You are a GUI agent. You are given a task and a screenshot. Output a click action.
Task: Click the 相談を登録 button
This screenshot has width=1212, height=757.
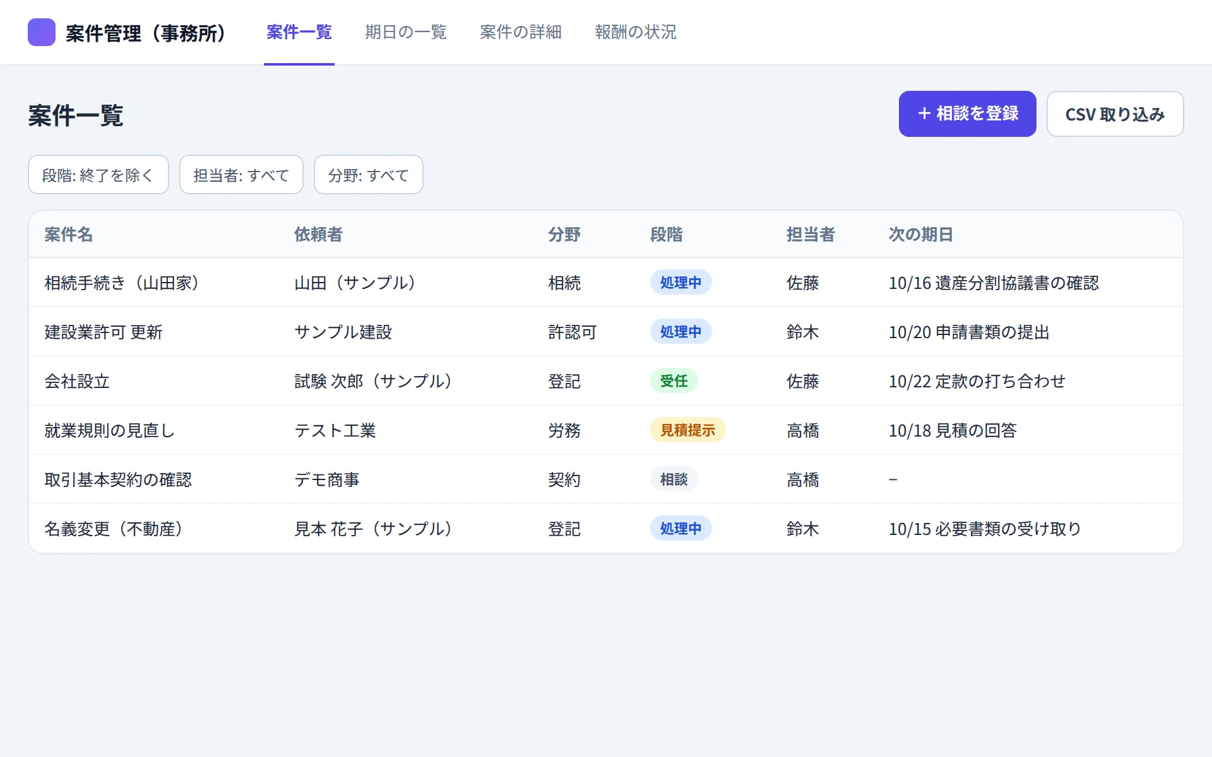[x=967, y=114]
